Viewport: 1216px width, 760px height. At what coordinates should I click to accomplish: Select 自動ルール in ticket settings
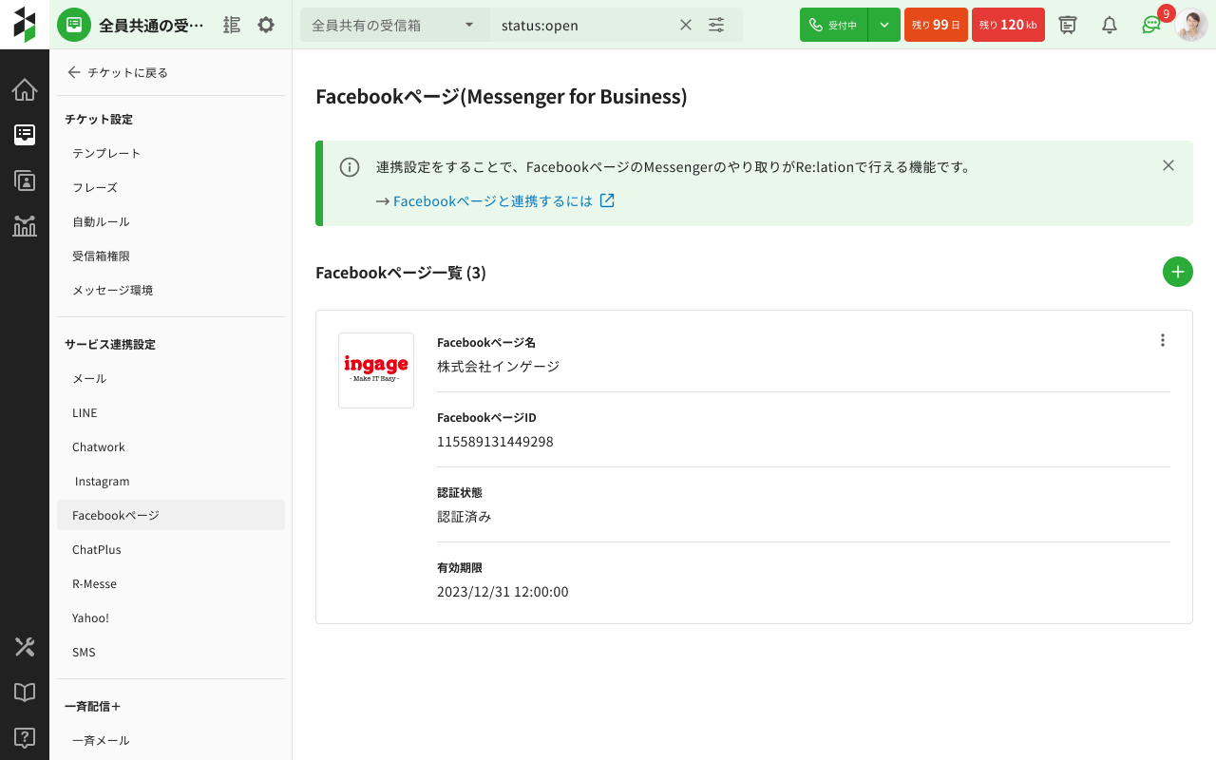(x=101, y=221)
